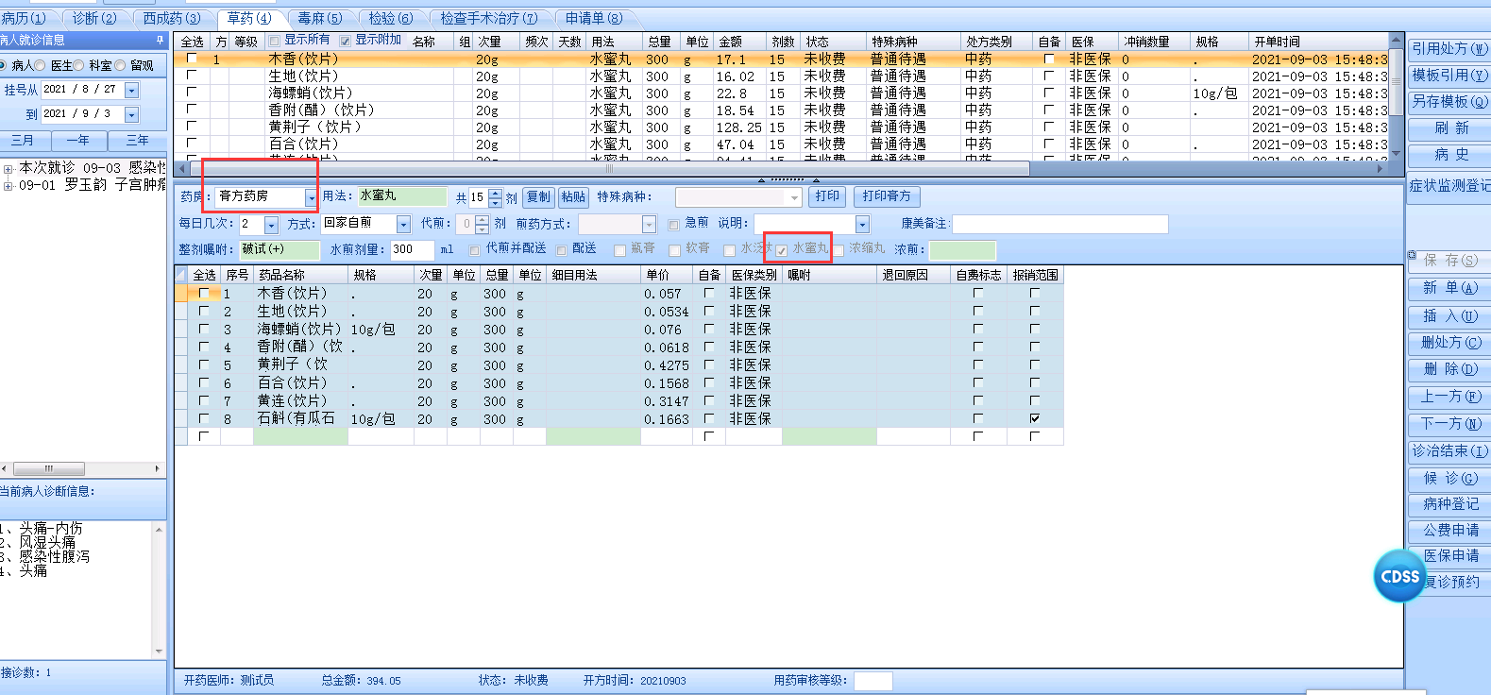This screenshot has width=1491, height=695.
Task: Toggle the 显示附加 checkbox
Action: click(345, 41)
